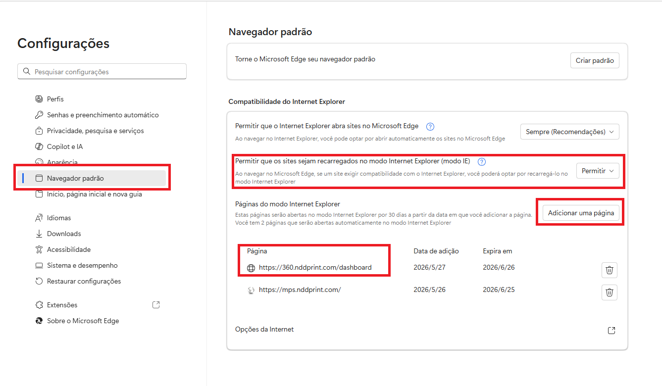Open the Permitir dropdown for IE mode
662x386 pixels.
[x=598, y=171]
